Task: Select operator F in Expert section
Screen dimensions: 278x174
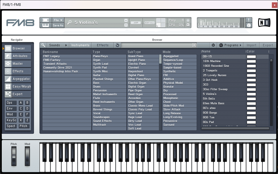Action: point(27,114)
